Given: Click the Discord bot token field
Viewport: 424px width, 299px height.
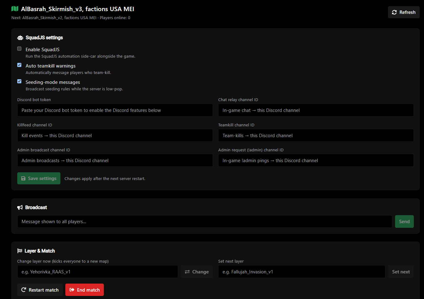Looking at the screenshot, I should (115, 110).
